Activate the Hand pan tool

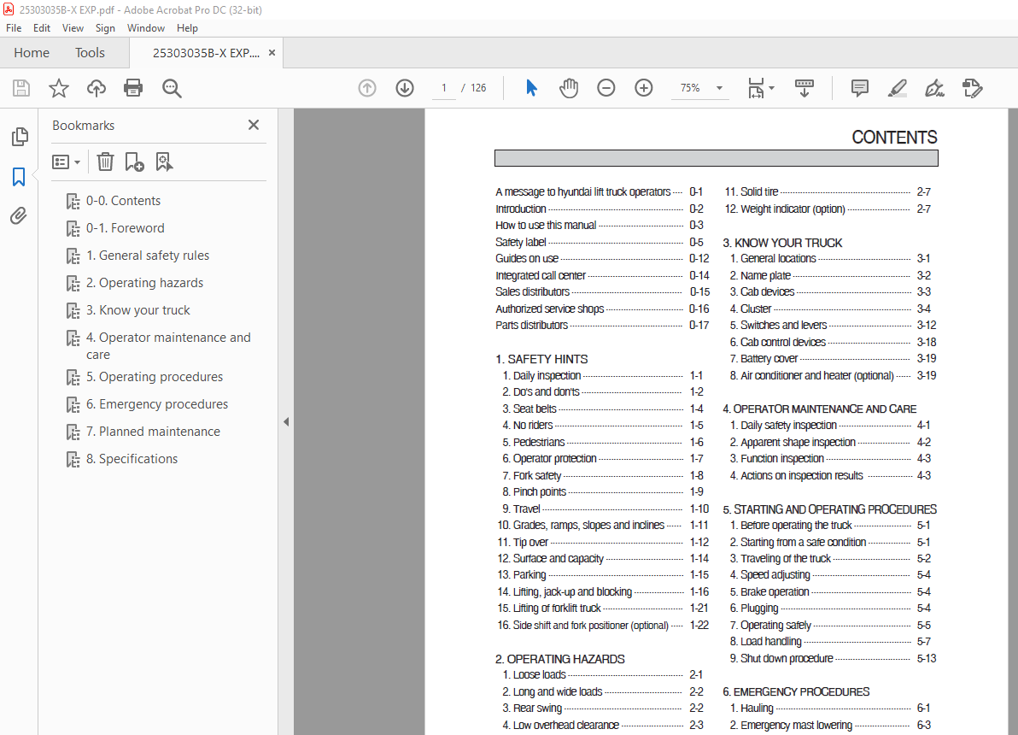569,88
